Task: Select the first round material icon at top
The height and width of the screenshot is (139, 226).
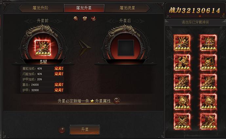Action: (76, 19)
